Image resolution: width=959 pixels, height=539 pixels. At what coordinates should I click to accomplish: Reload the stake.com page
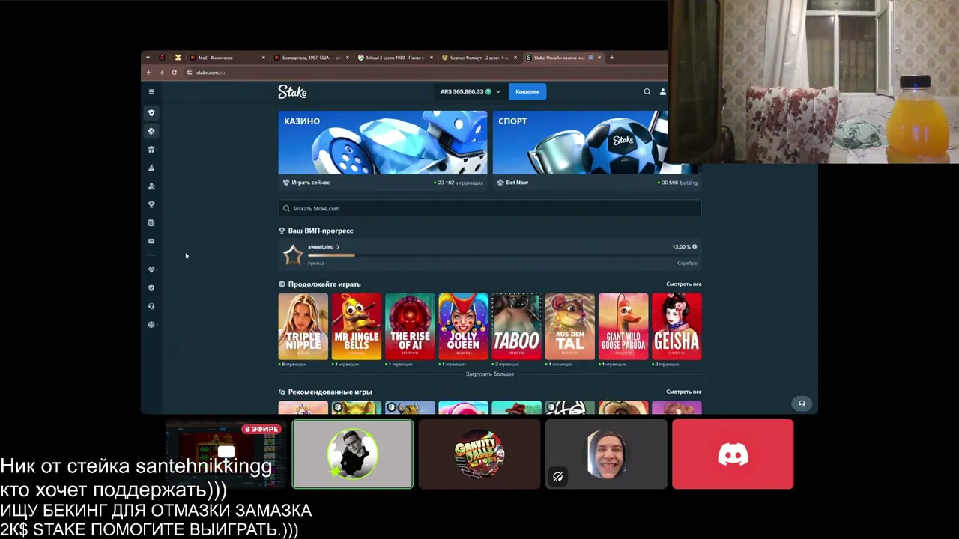click(x=174, y=73)
